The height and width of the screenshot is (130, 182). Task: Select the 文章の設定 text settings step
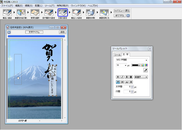tap(62, 13)
